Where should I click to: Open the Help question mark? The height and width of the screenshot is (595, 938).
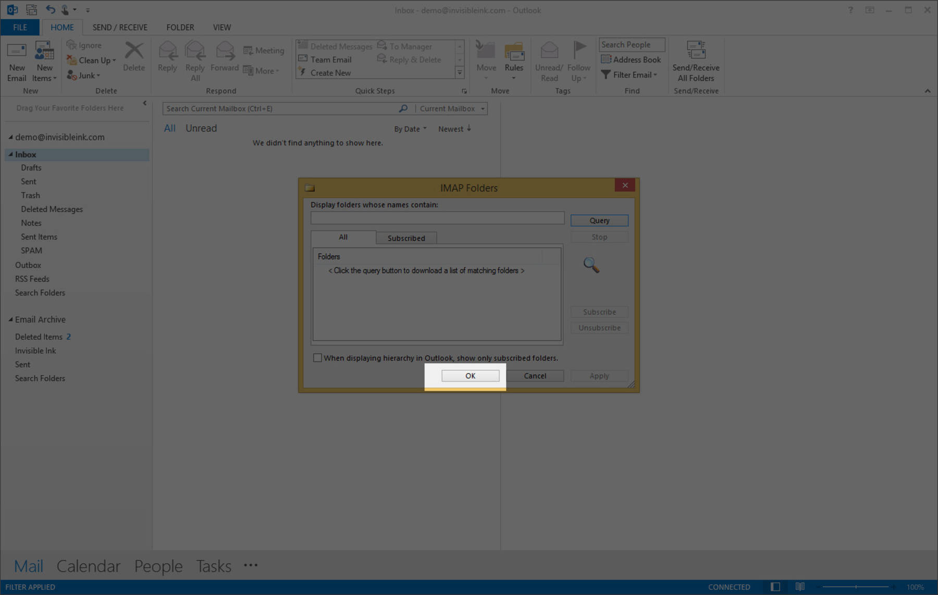tap(850, 10)
